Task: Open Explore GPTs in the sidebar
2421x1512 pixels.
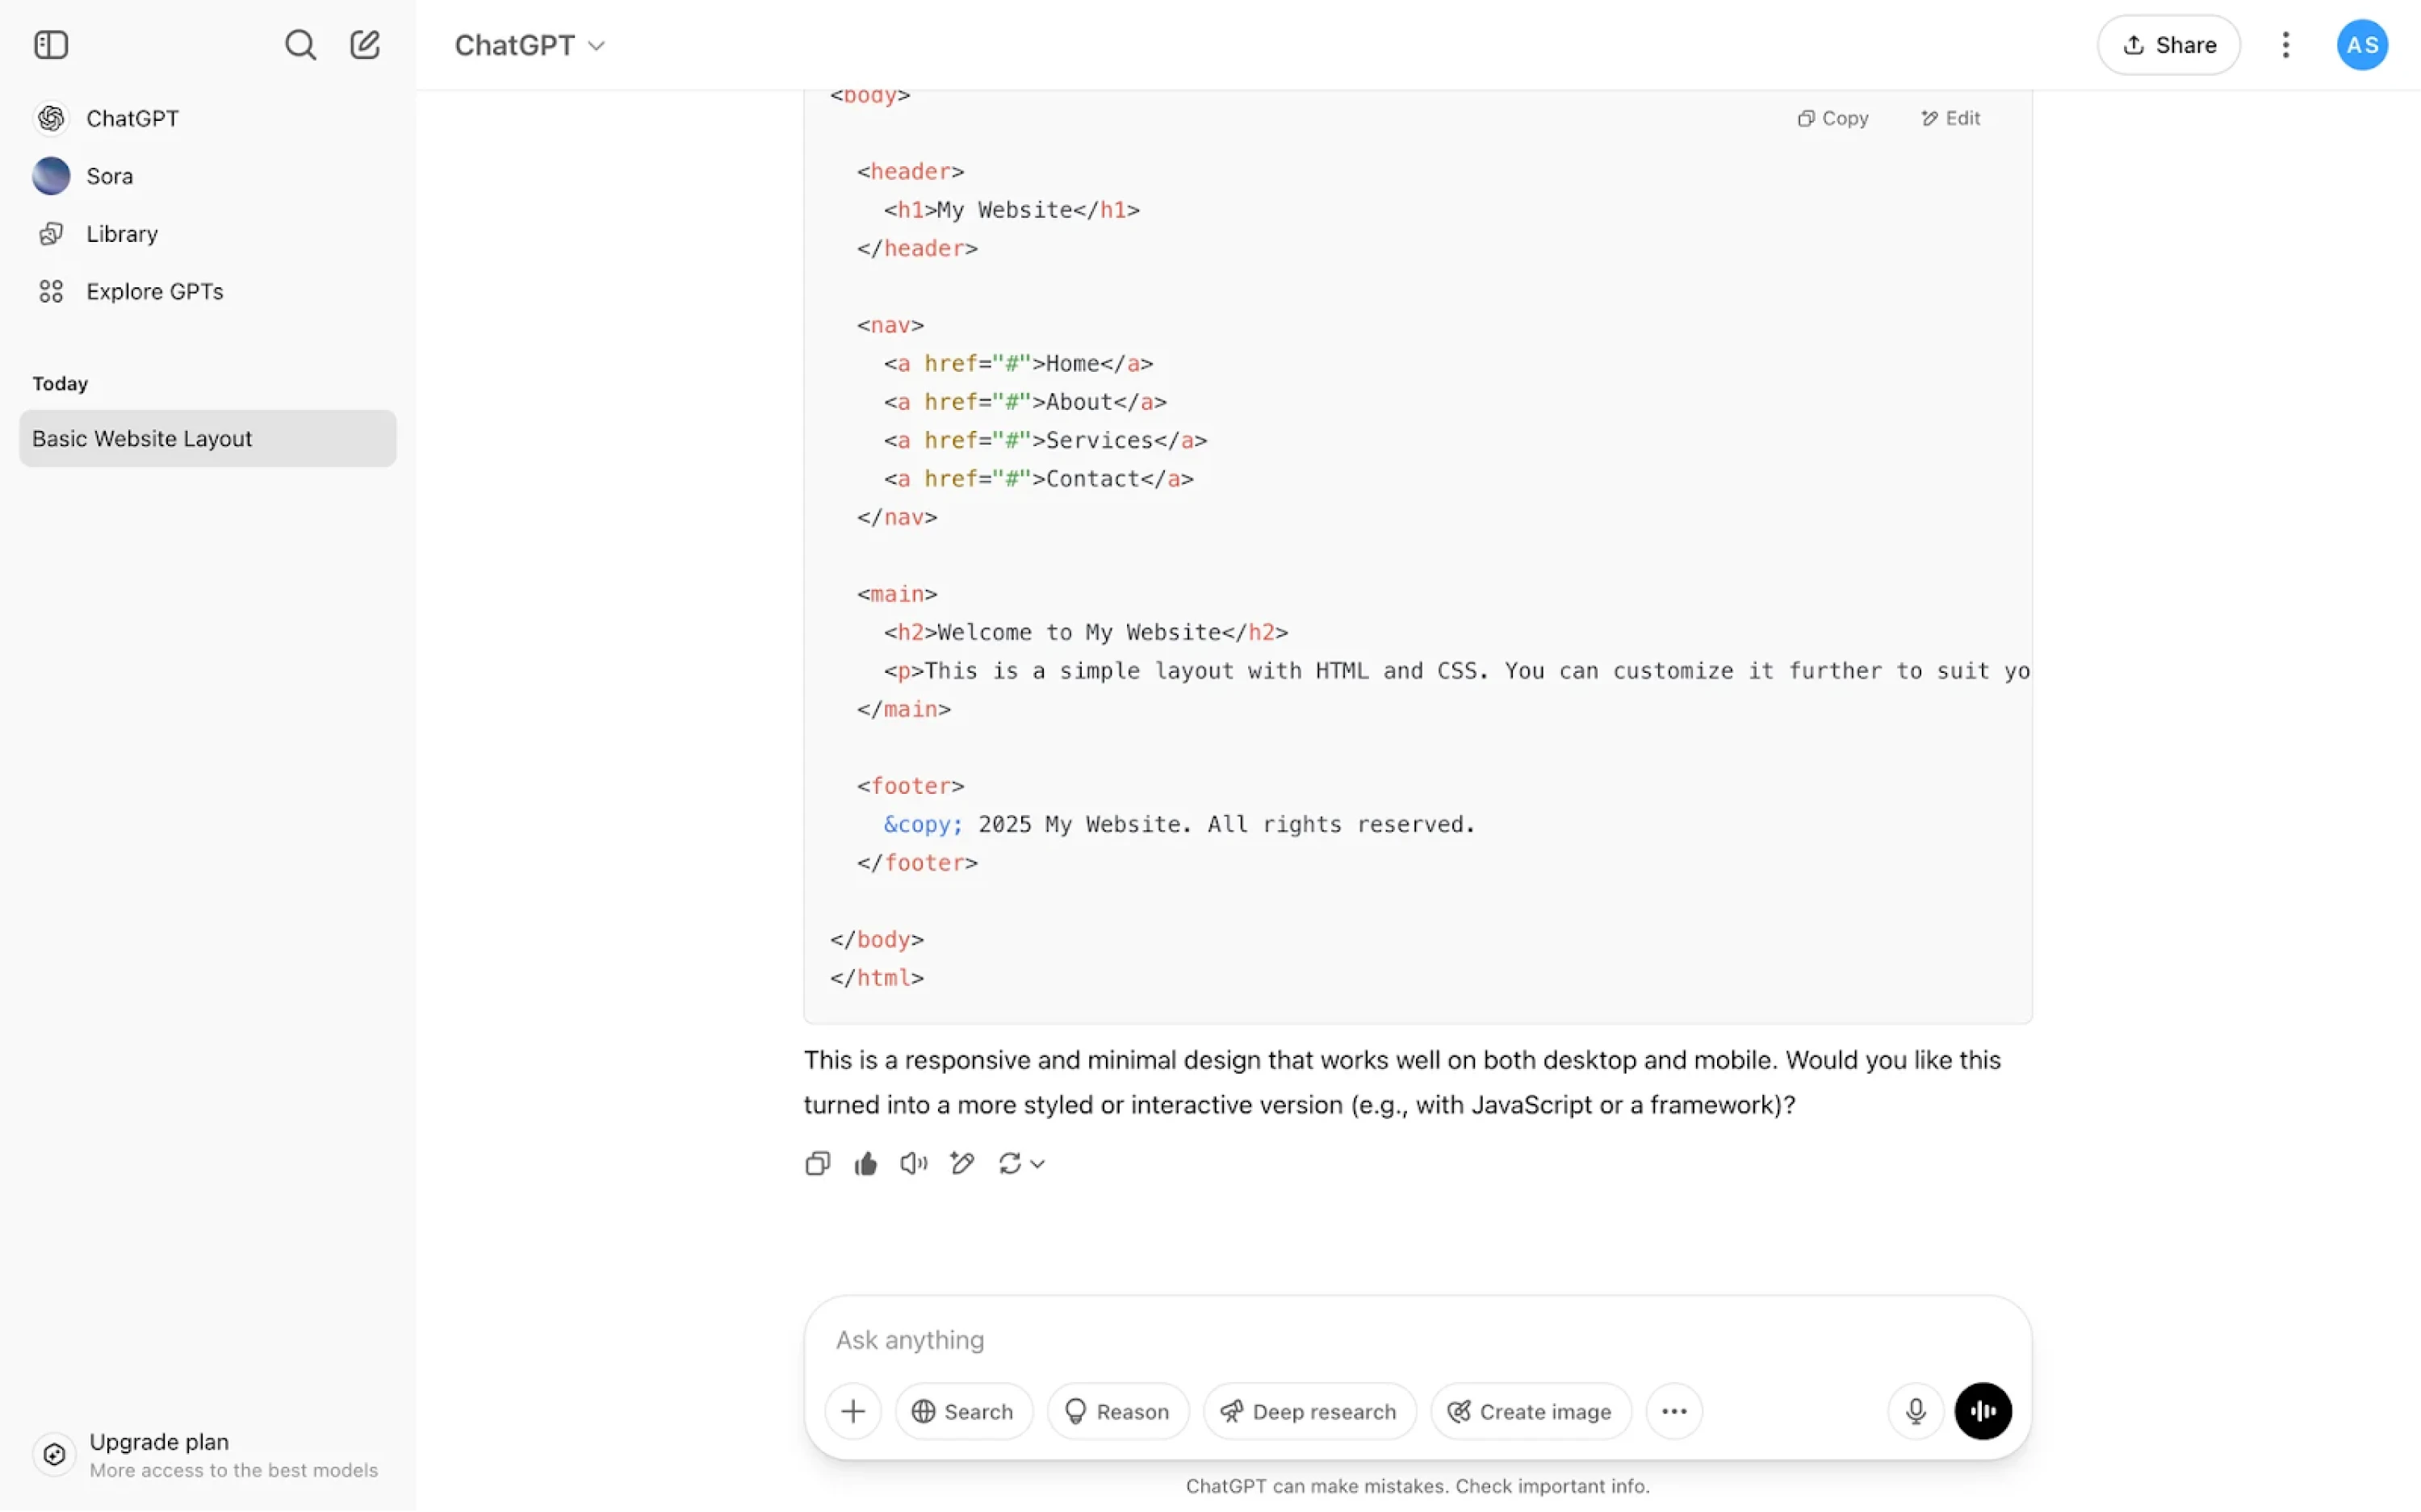Action: pyautogui.click(x=154, y=291)
